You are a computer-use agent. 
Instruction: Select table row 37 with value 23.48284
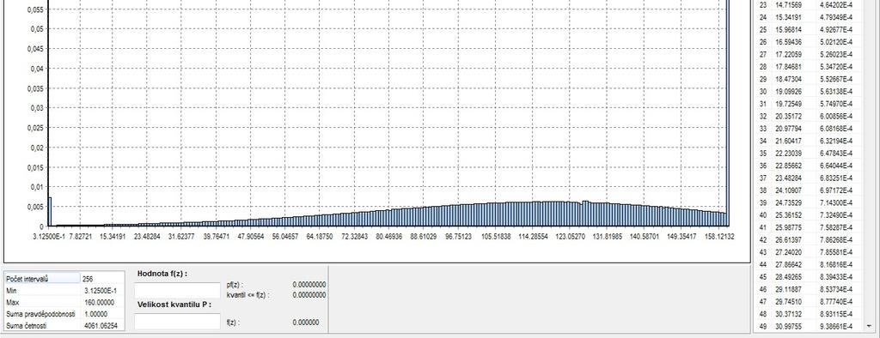point(808,178)
